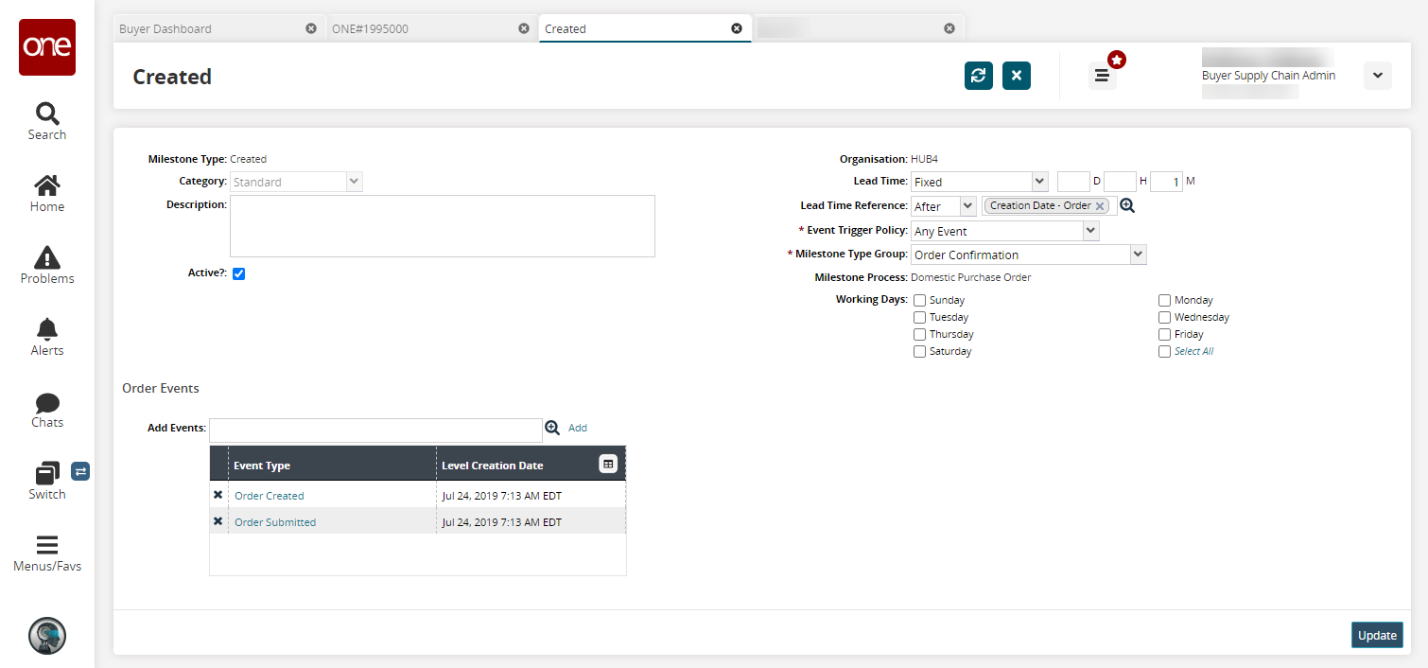Go to Home in the sidebar

click(46, 185)
